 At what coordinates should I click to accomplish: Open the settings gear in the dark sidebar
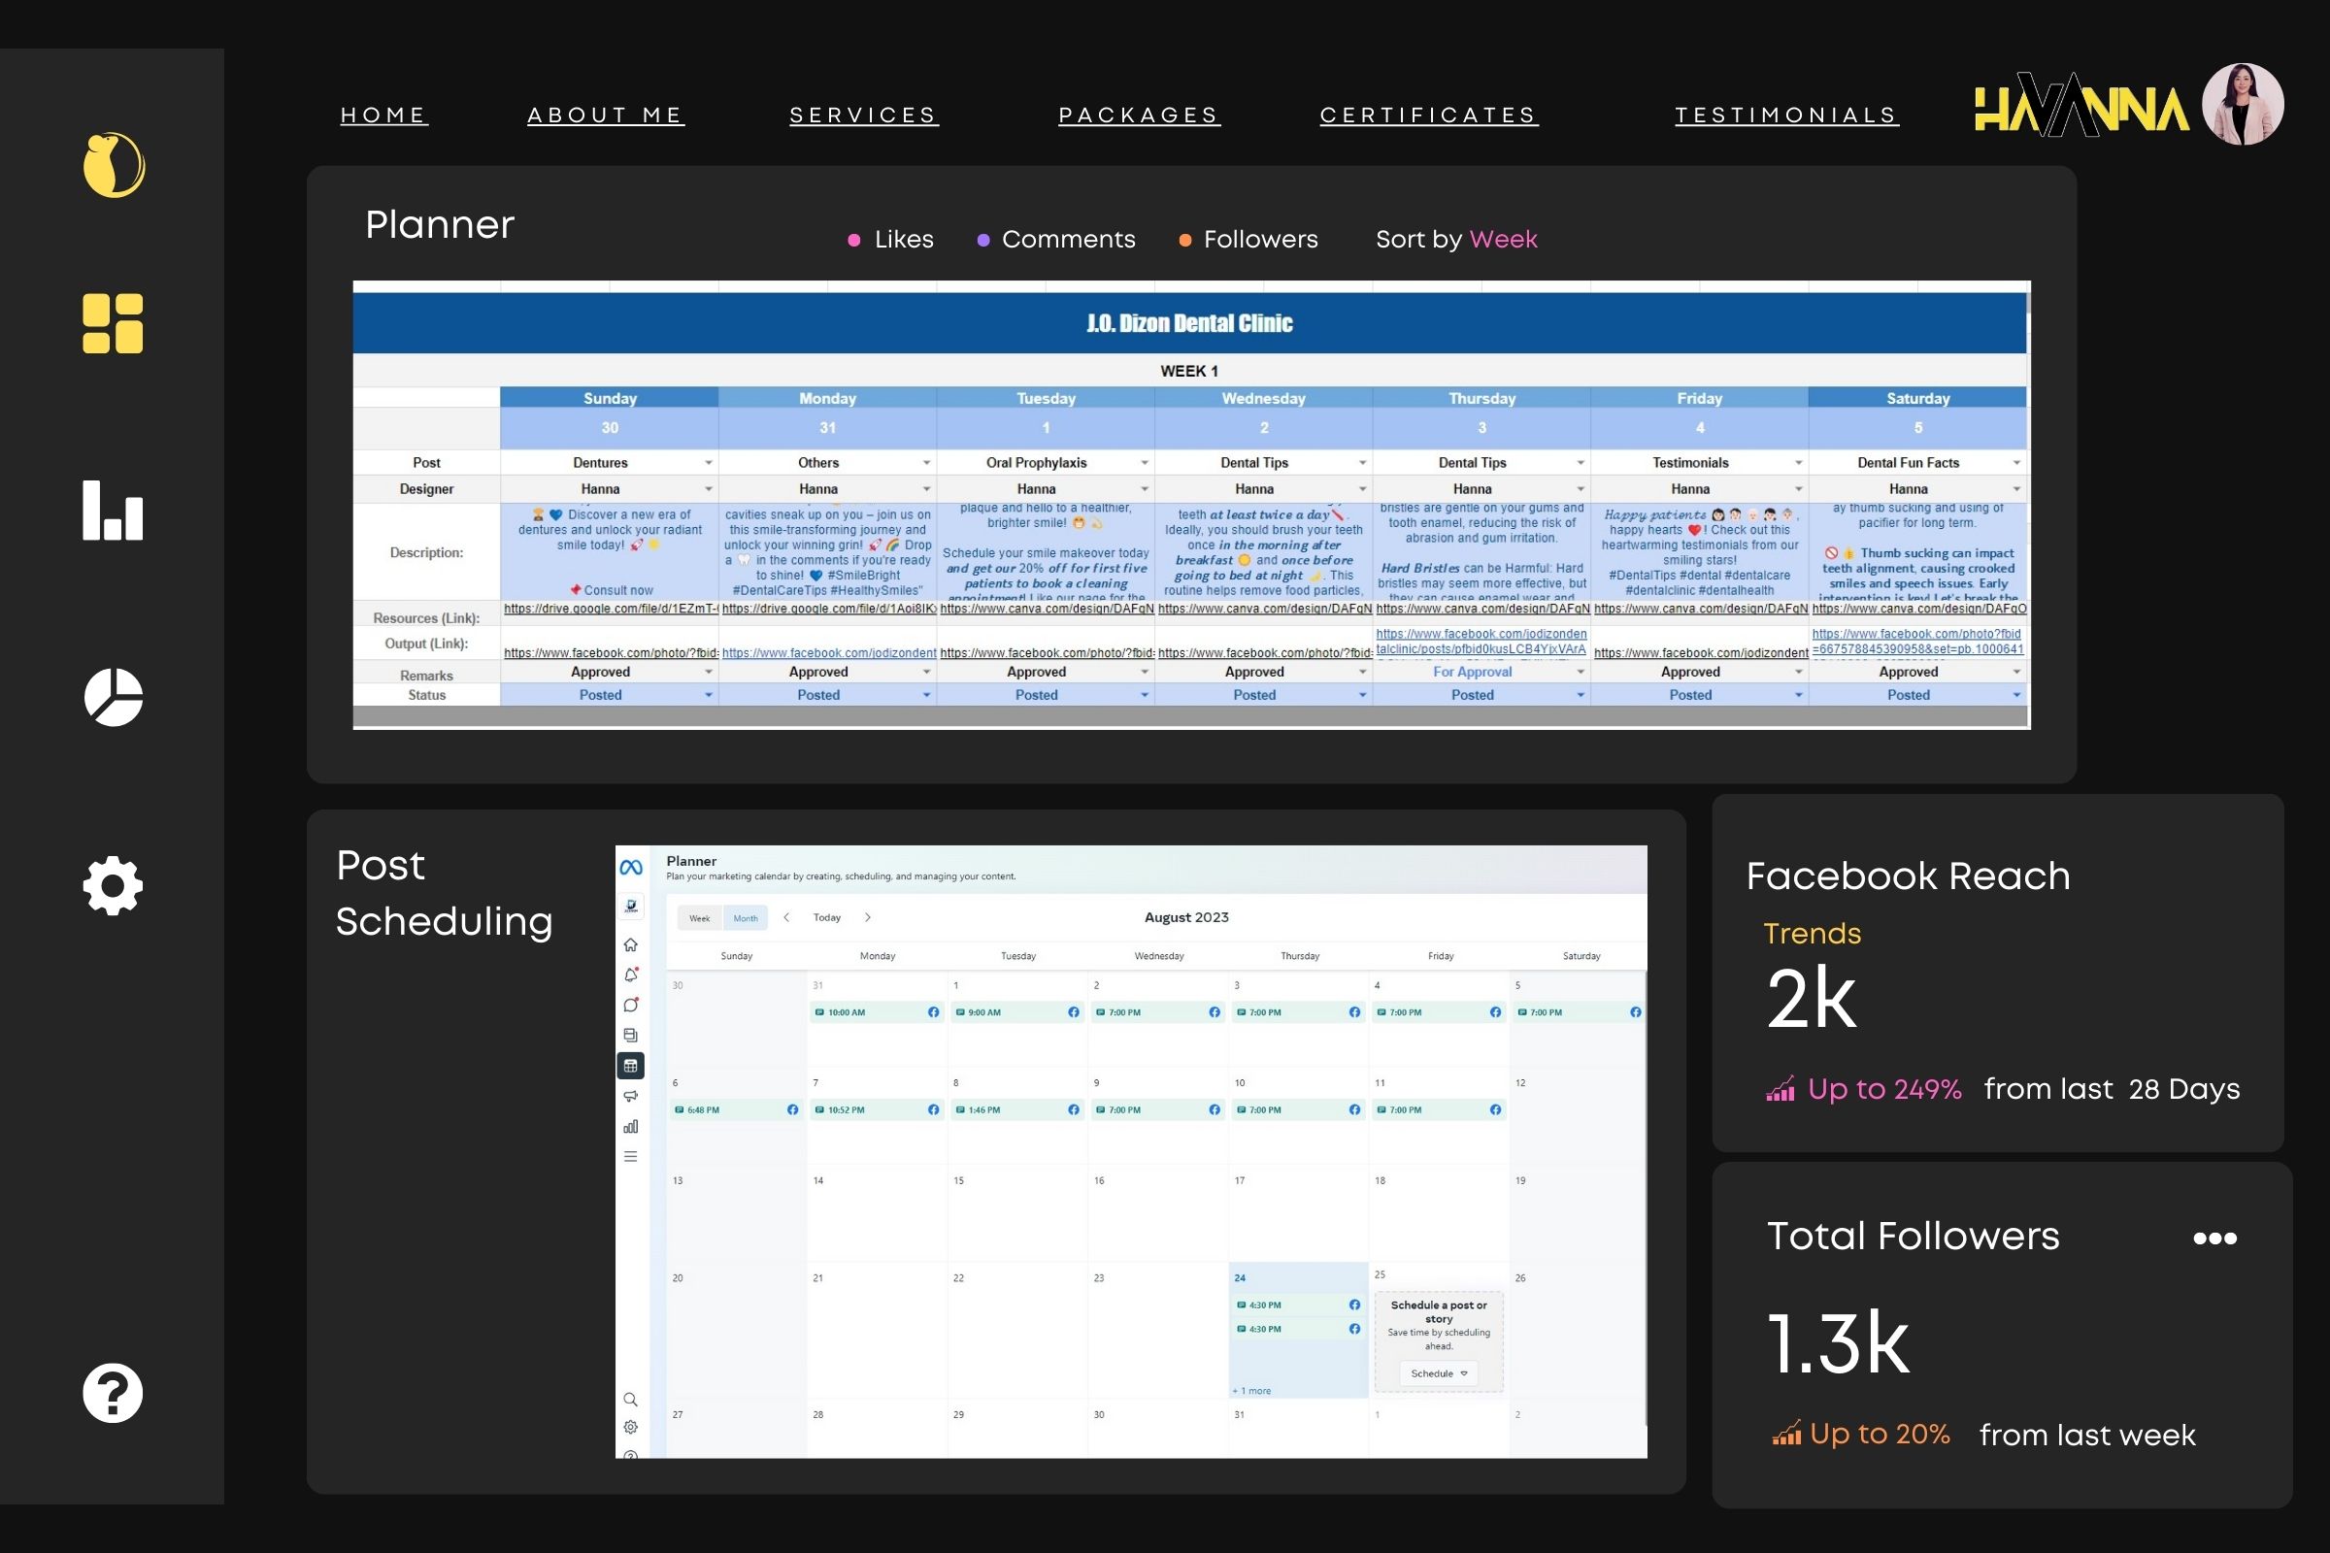pyautogui.click(x=113, y=884)
